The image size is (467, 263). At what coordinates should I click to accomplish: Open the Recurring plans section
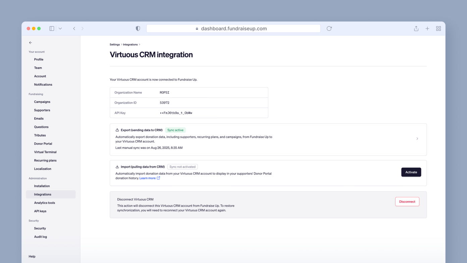coord(45,160)
